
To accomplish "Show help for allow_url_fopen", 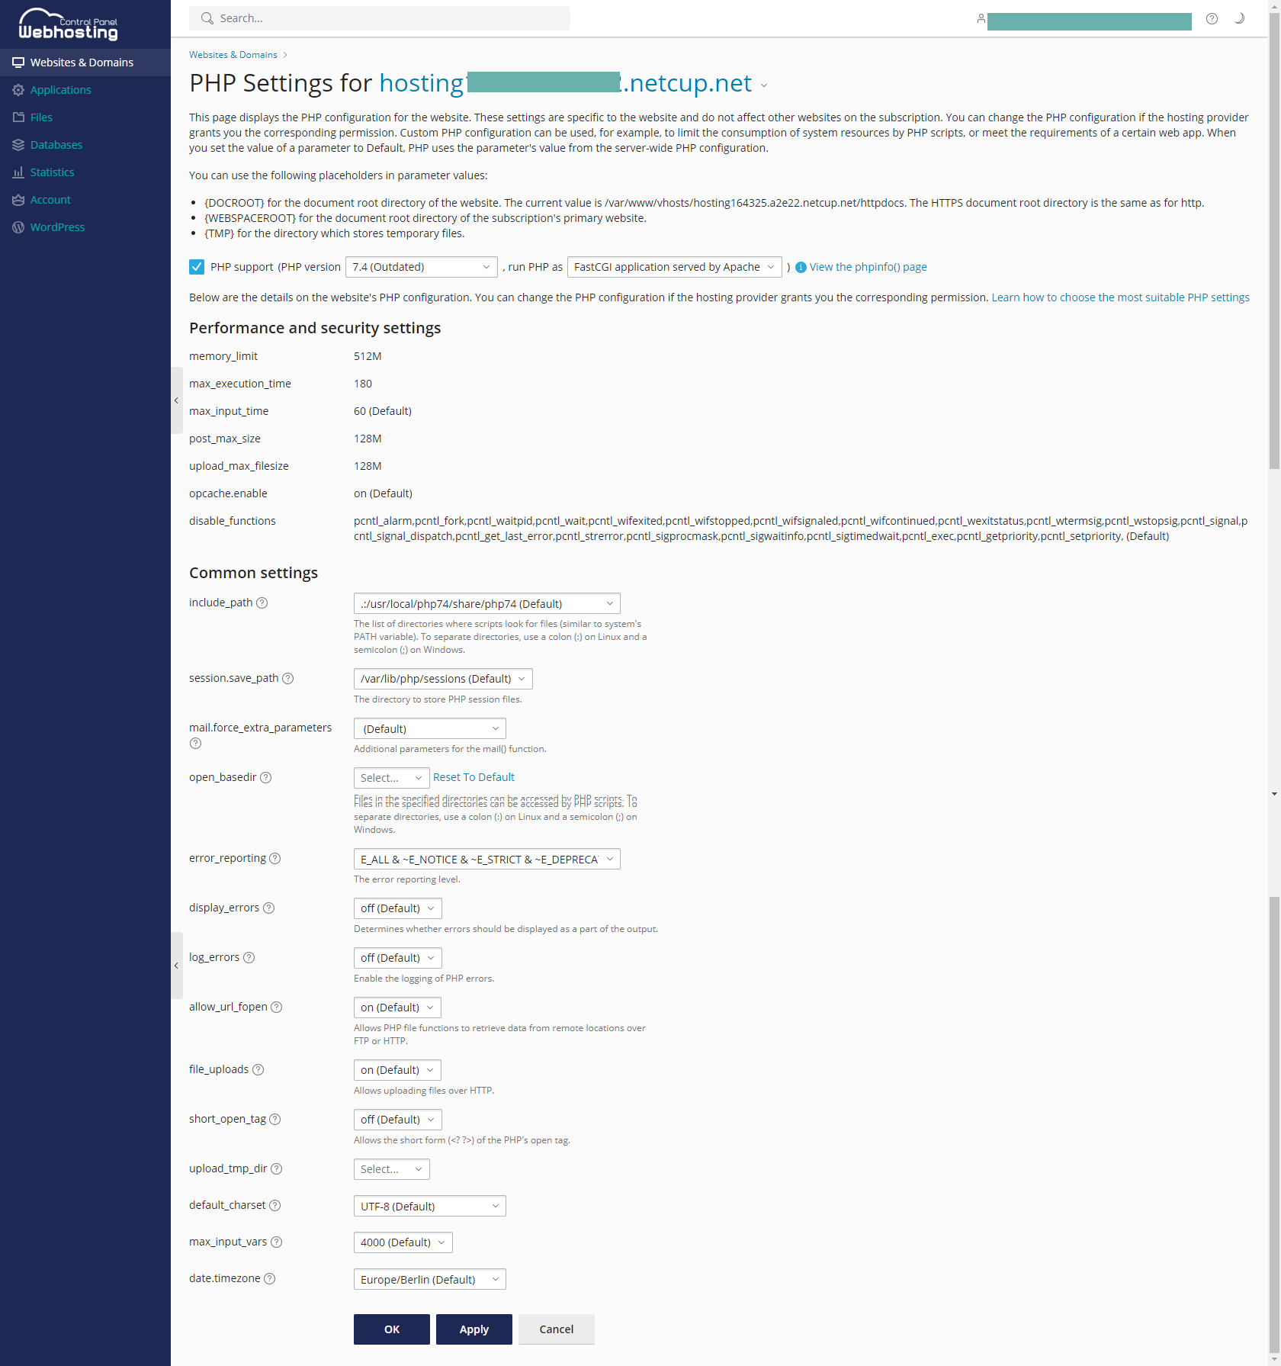I will [277, 1007].
